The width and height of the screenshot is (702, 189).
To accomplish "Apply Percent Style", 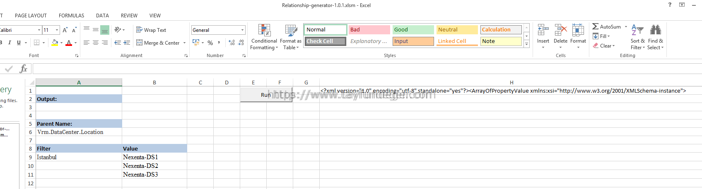I will click(210, 43).
